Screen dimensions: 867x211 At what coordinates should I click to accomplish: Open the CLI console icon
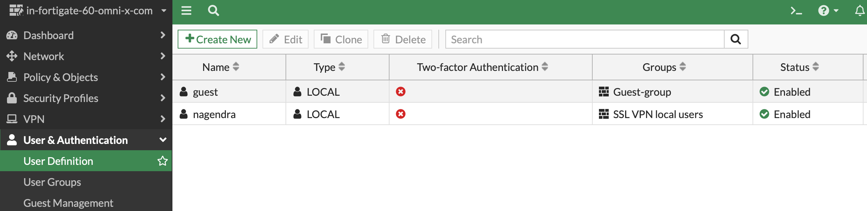click(x=796, y=11)
